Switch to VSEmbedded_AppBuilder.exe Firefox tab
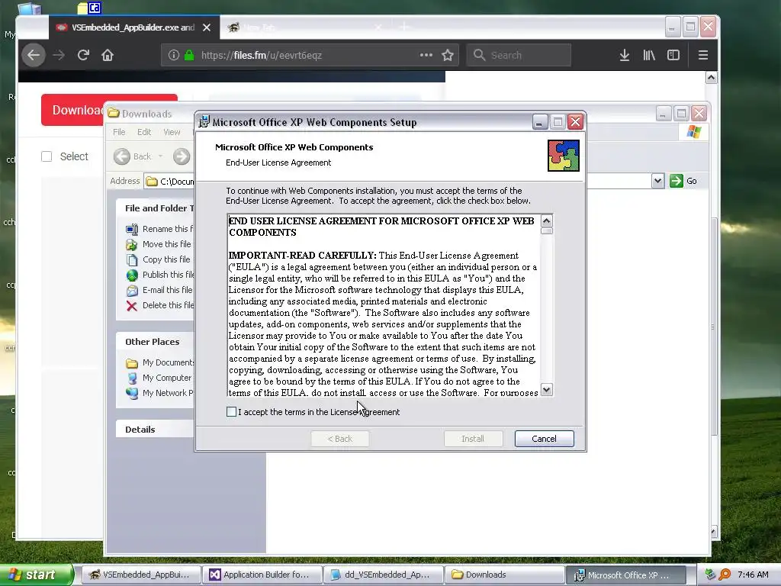The height and width of the screenshot is (586, 781). point(133,27)
